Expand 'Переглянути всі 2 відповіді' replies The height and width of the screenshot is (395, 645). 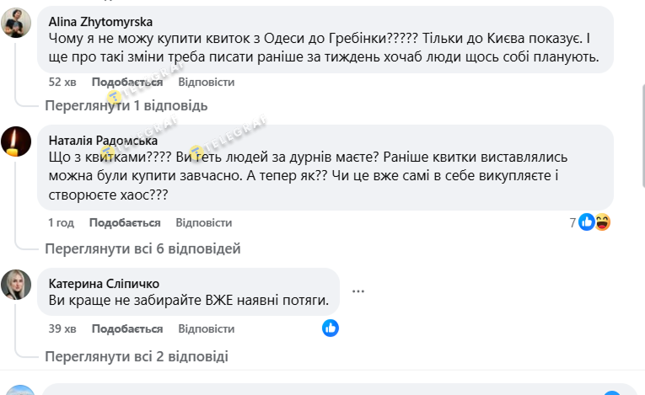136,356
